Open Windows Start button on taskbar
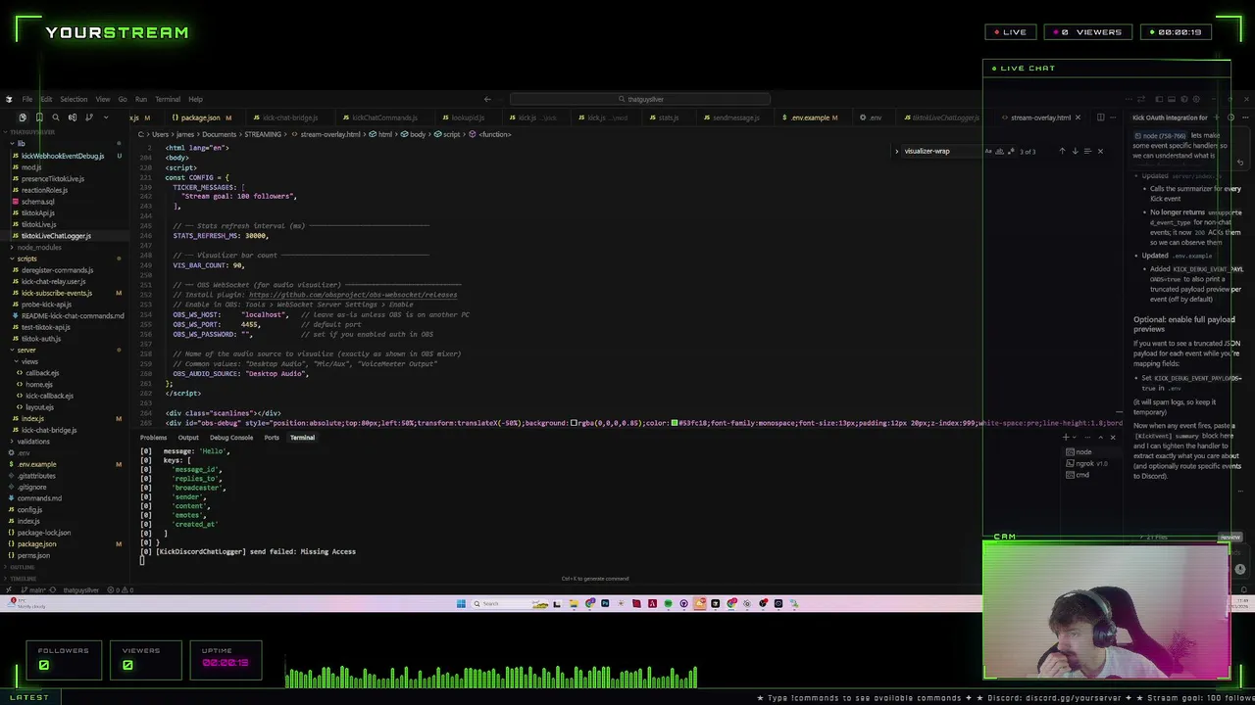Image resolution: width=1255 pixels, height=705 pixels. [461, 603]
